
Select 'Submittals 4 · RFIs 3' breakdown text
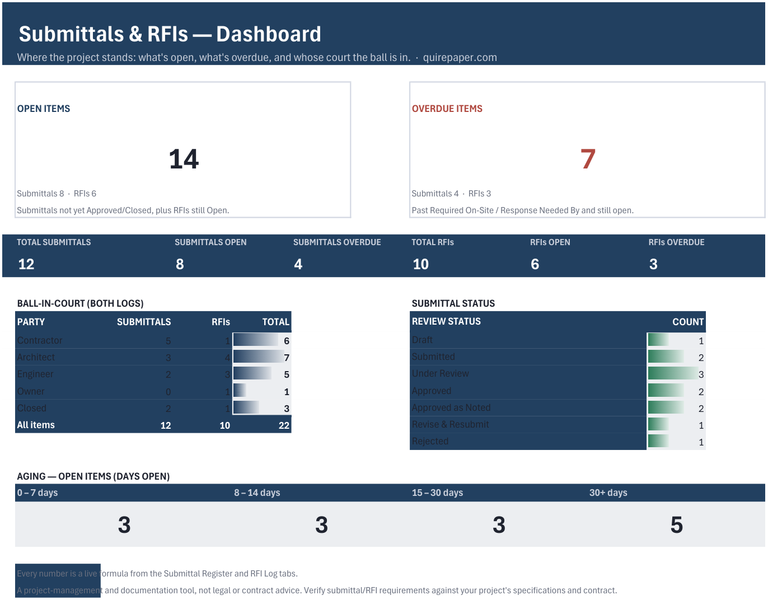[451, 194]
